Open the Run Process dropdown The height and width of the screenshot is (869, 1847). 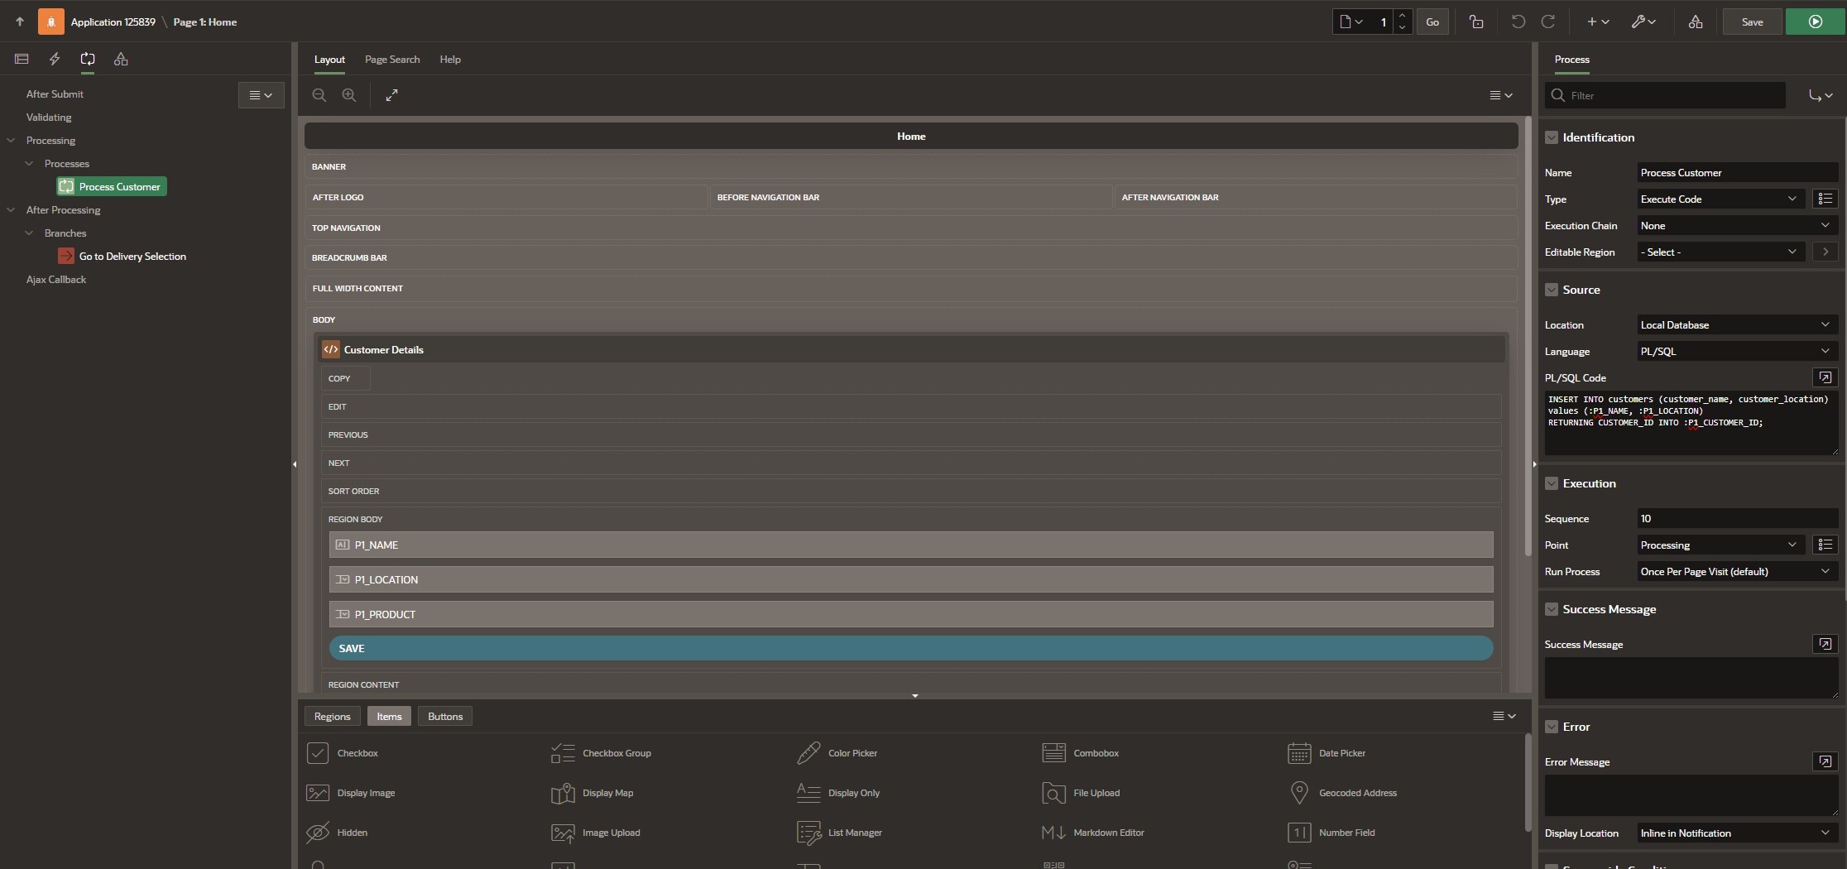pyautogui.click(x=1737, y=571)
